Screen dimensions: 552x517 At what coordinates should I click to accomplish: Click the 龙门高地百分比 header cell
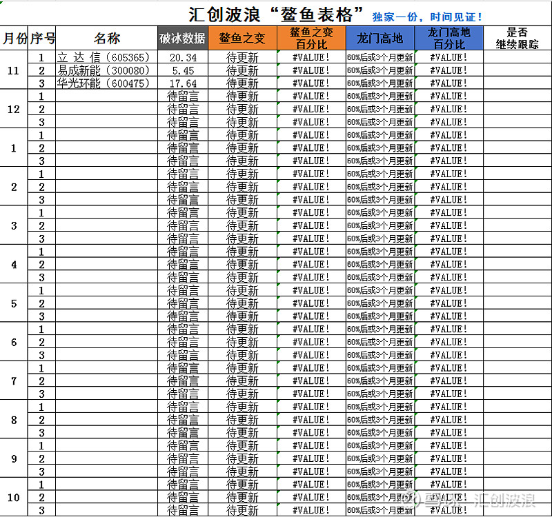(x=449, y=38)
